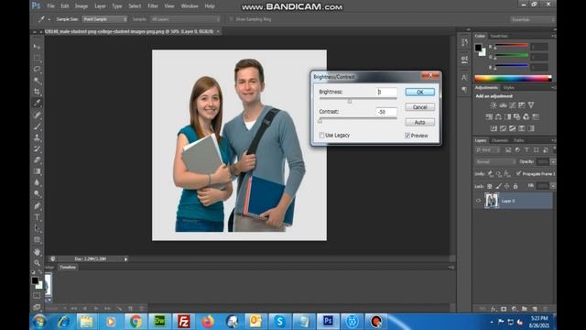The image size is (586, 330).
Task: Open the Sample Size dropdown
Action: (104, 19)
